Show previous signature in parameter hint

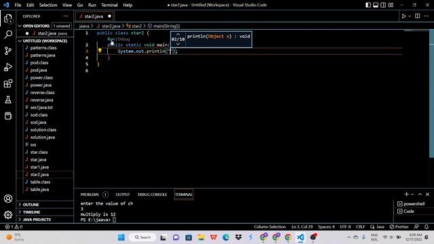click(178, 35)
